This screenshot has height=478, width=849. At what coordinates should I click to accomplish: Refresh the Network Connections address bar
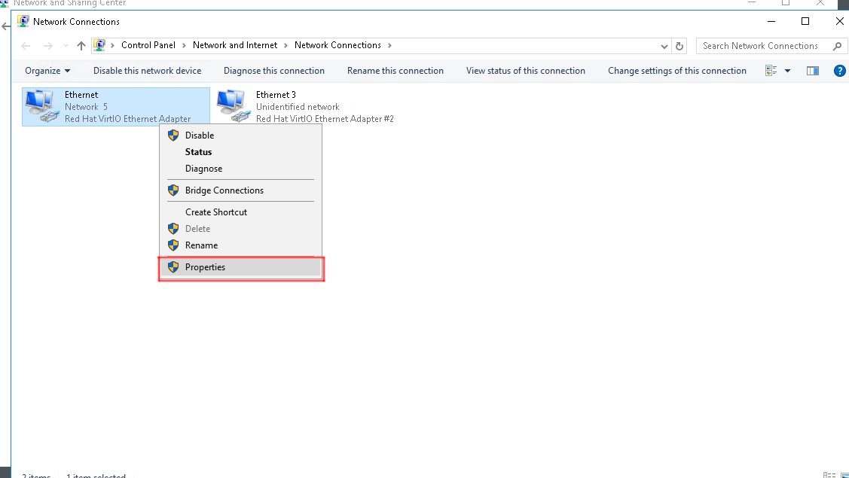click(x=680, y=46)
